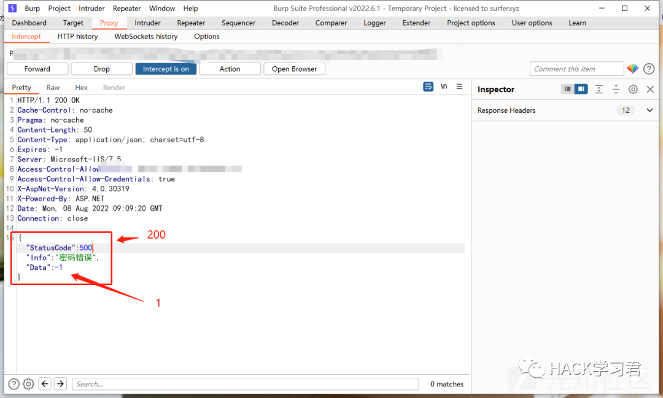The image size is (663, 398).
Task: Select the Intercept sub-tab
Action: [26, 36]
